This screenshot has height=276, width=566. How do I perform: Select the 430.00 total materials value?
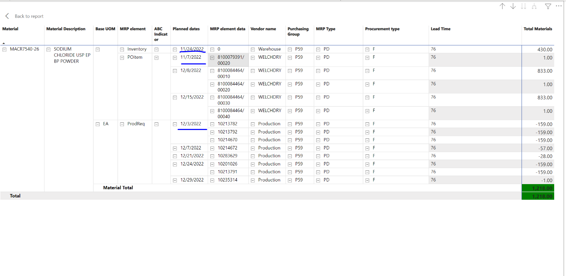545,50
